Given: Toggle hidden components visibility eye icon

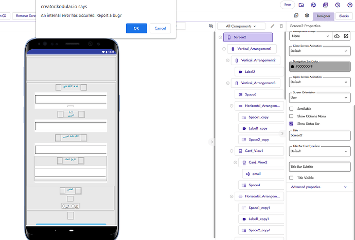Looking at the screenshot, I should point(211,26).
